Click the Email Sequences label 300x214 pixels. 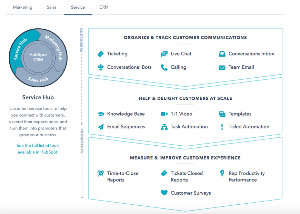point(126,127)
